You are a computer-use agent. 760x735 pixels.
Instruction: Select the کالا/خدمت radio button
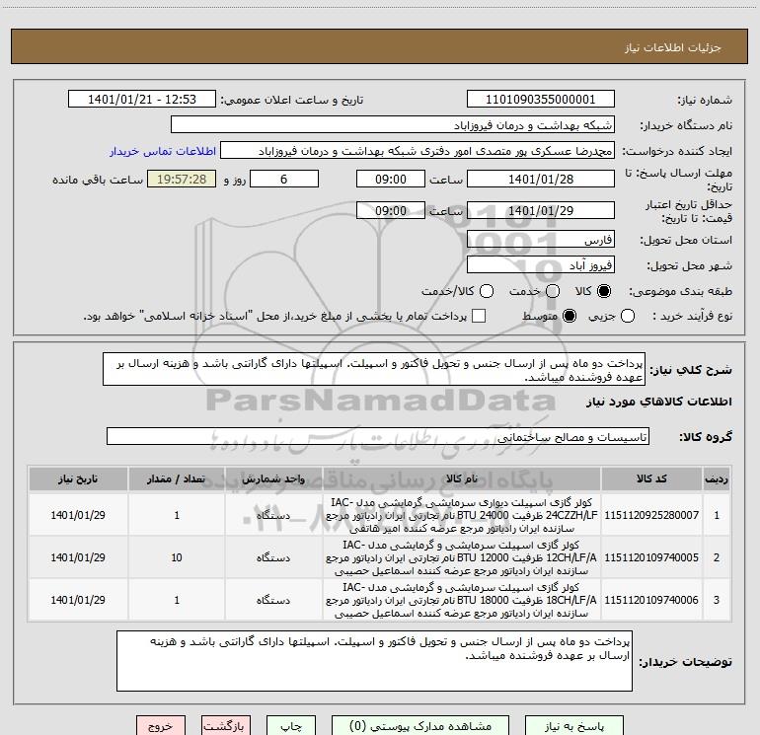tap(487, 291)
